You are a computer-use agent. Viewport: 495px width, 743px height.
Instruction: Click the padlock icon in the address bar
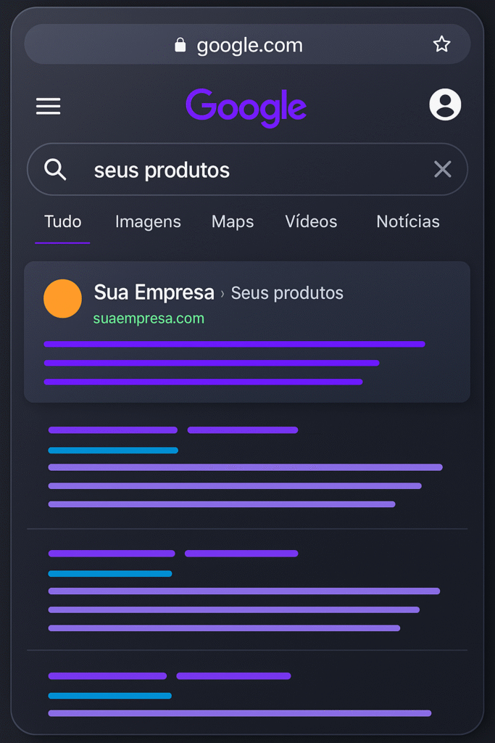pos(180,45)
